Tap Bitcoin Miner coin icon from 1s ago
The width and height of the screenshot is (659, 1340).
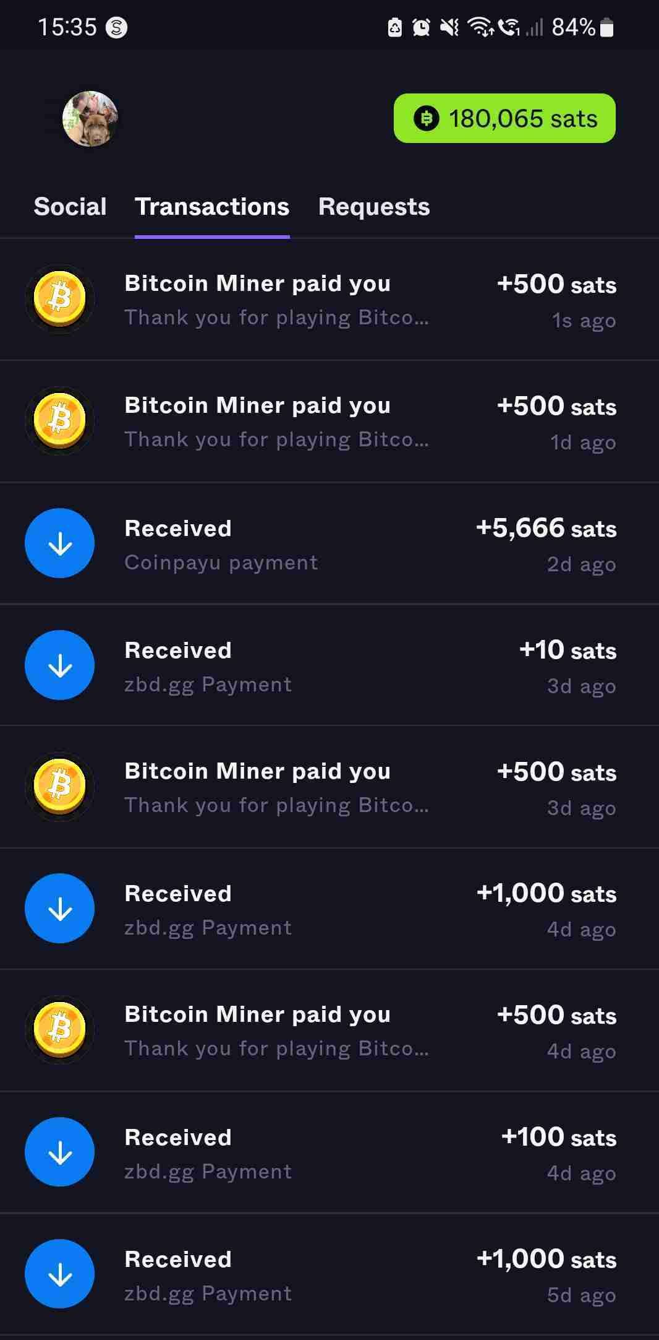click(x=59, y=299)
